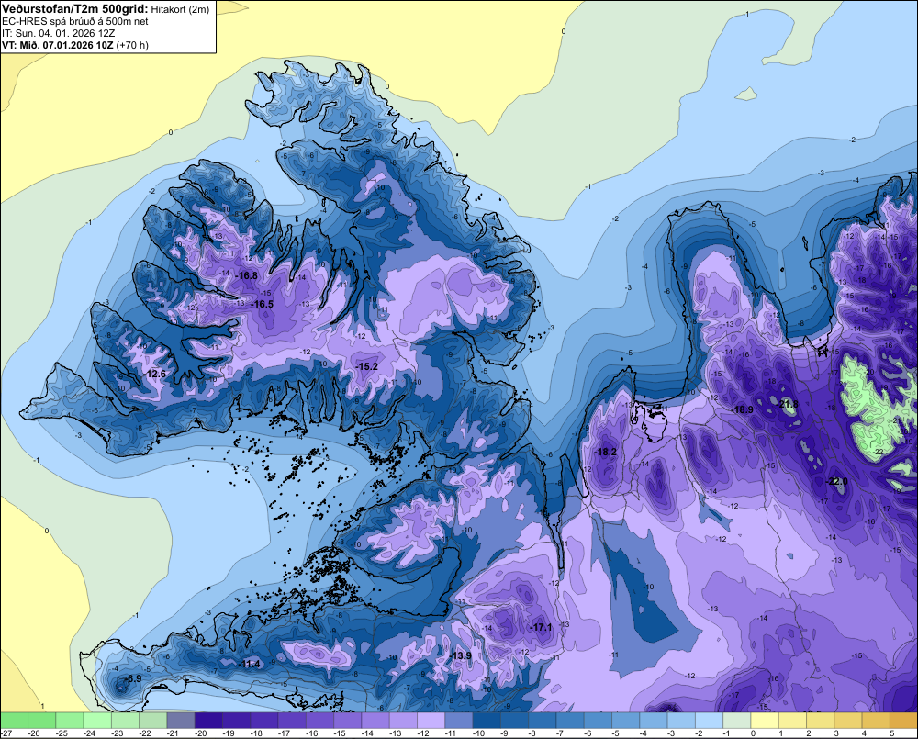Select the -18 value in the legend bar
The width and height of the screenshot is (918, 739).
(x=256, y=733)
